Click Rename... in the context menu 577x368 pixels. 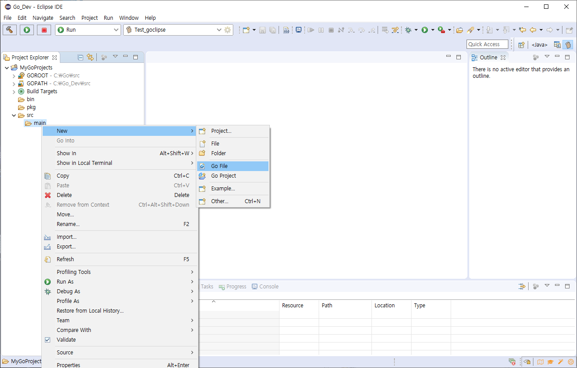[119, 224]
